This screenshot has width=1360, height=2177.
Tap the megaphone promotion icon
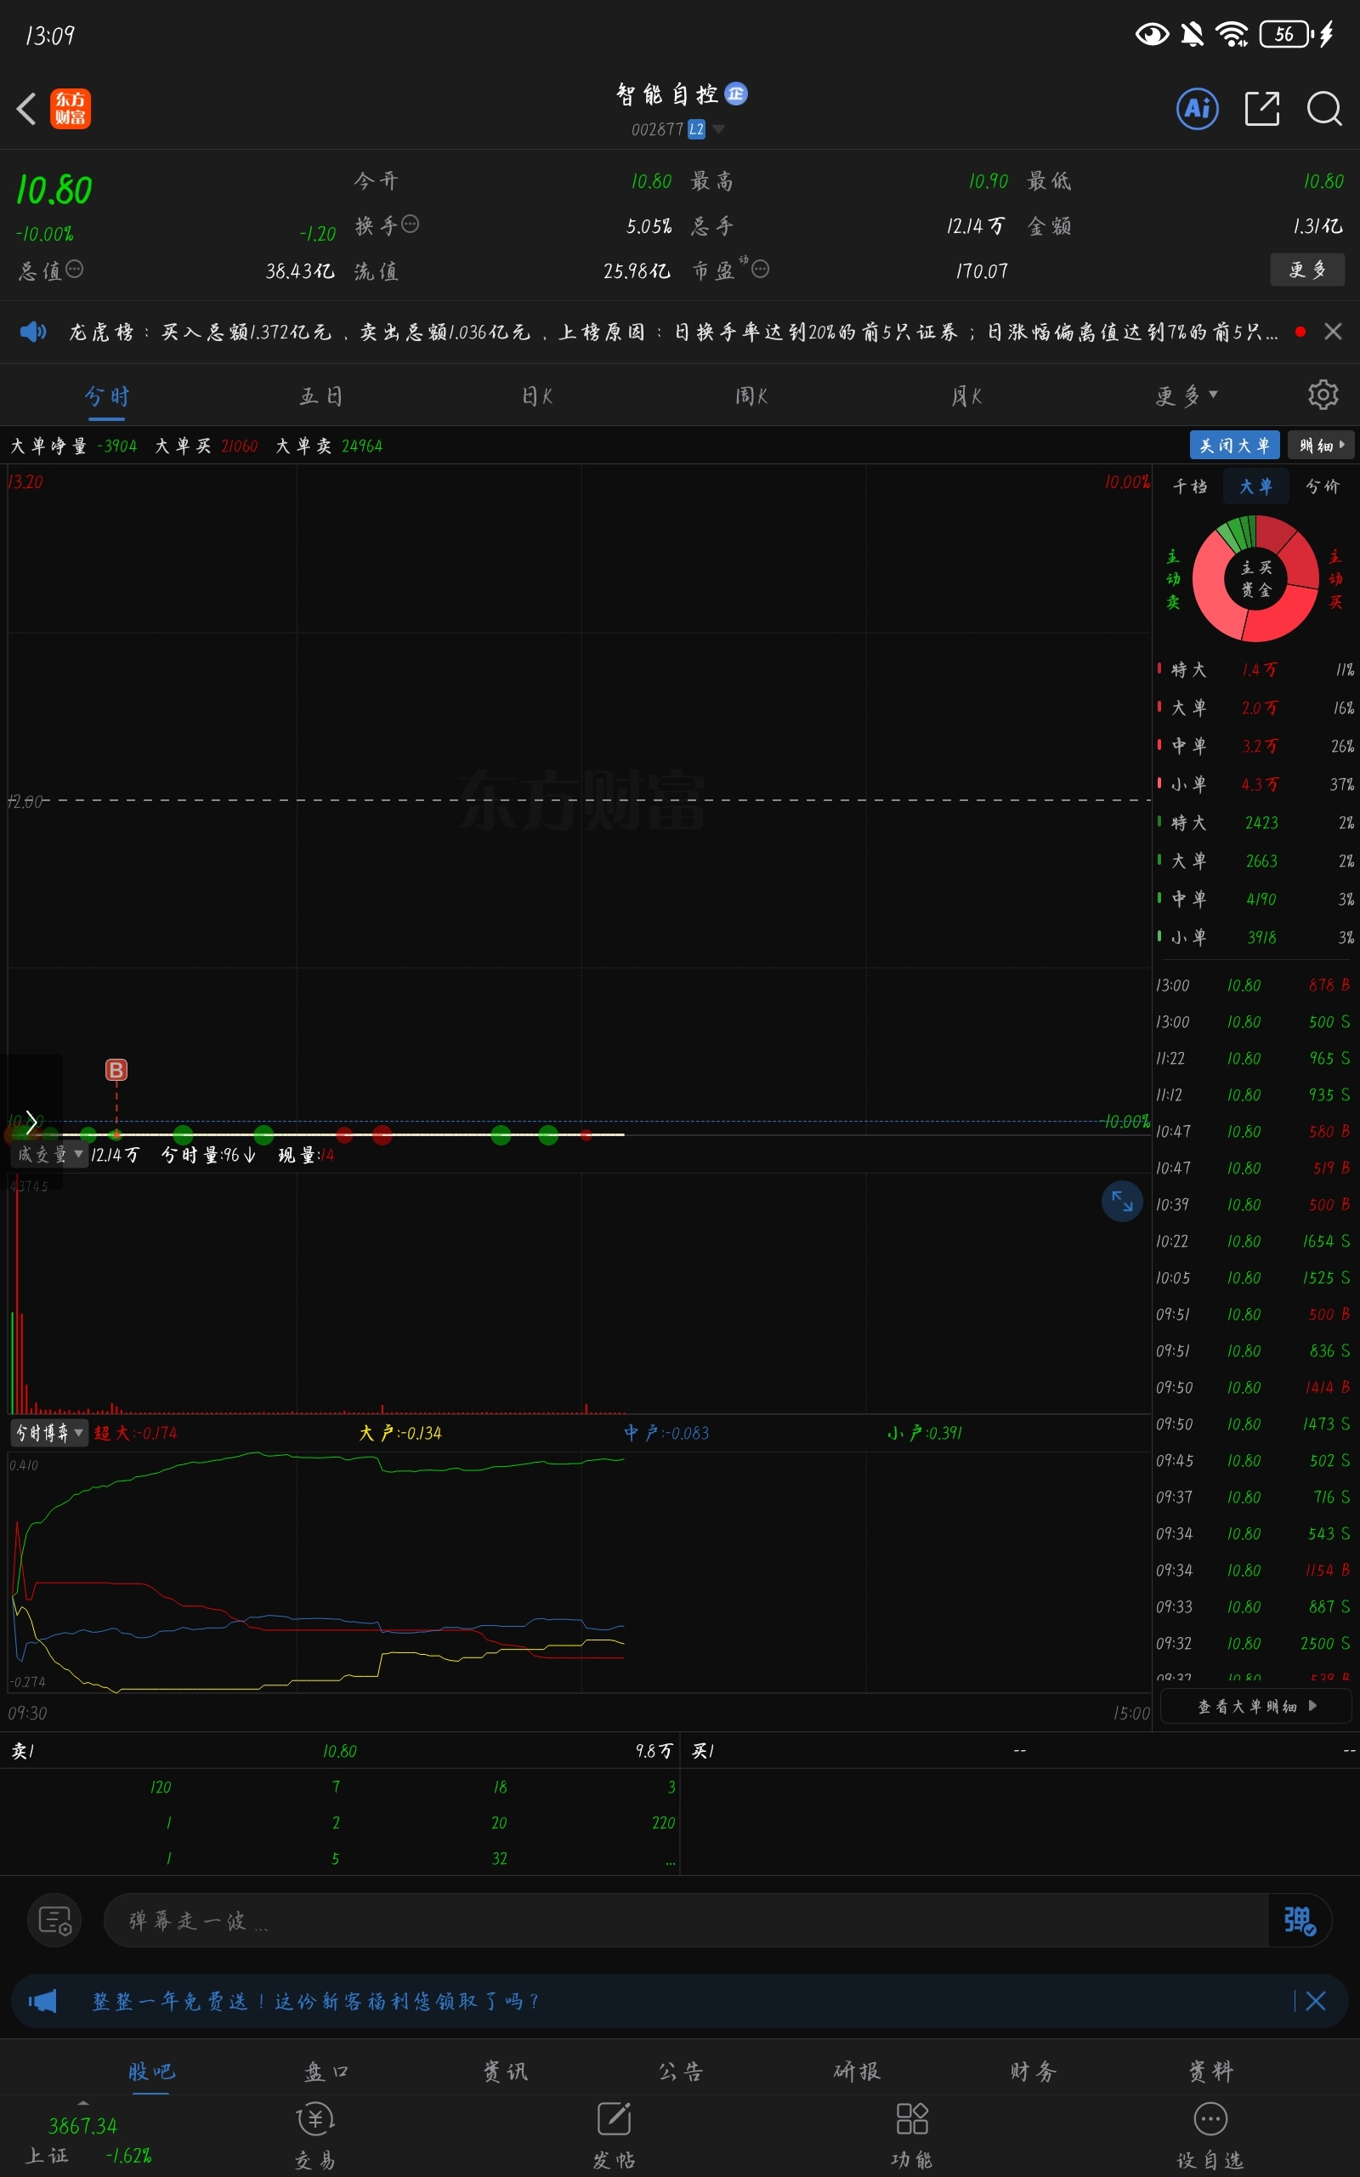(x=42, y=2001)
